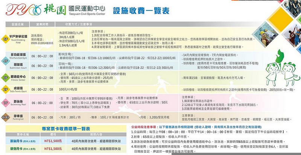Click the 公益時段注意事項 red heading
301x155 pixels.
[144, 127]
